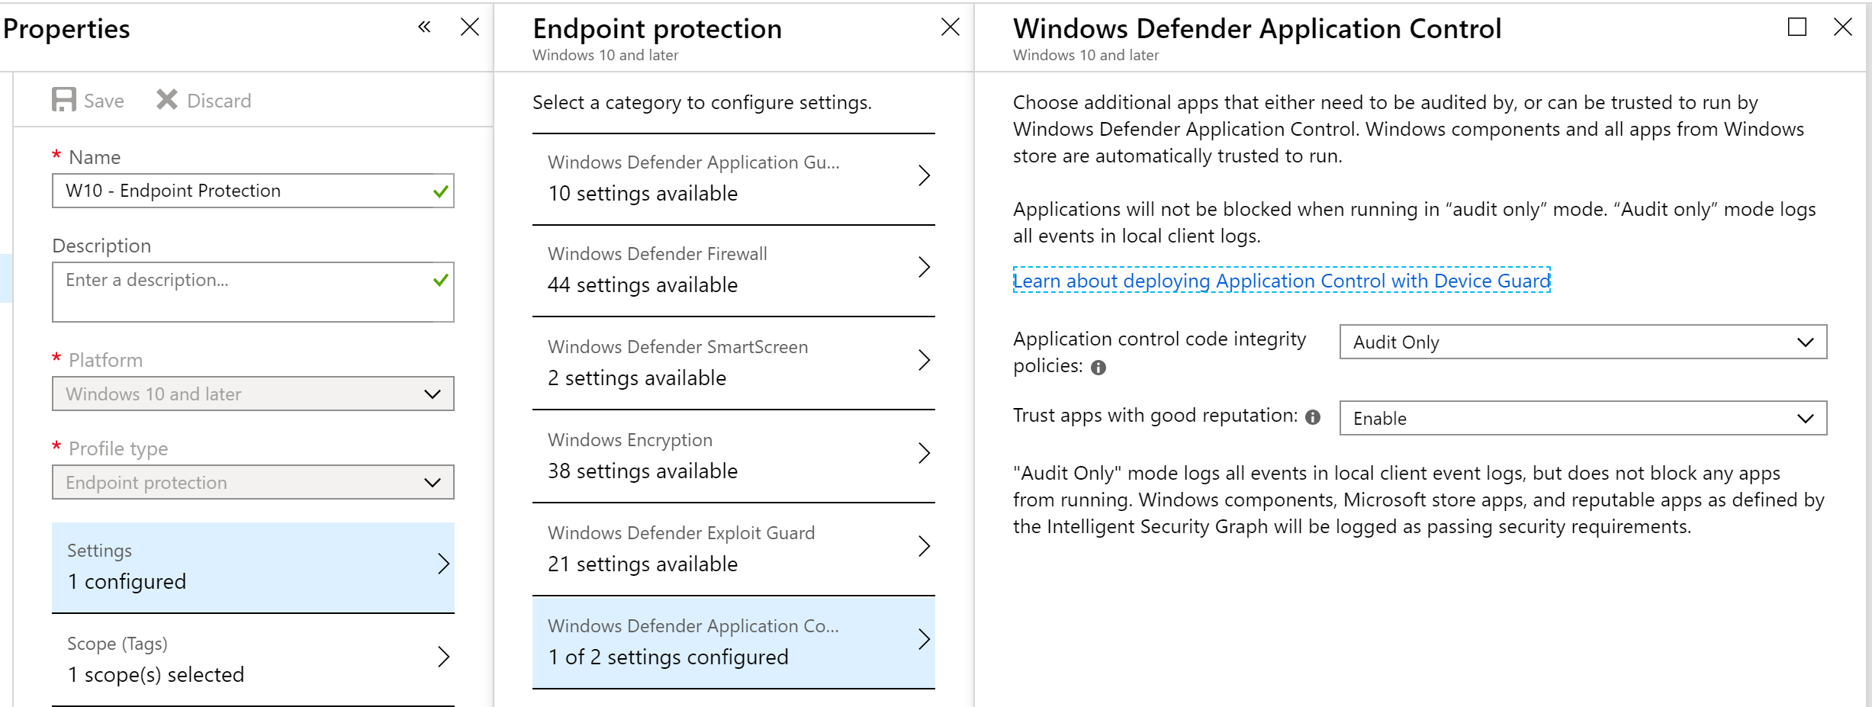The height and width of the screenshot is (707, 1872).
Task: Select Windows Encryption category
Action: click(733, 456)
